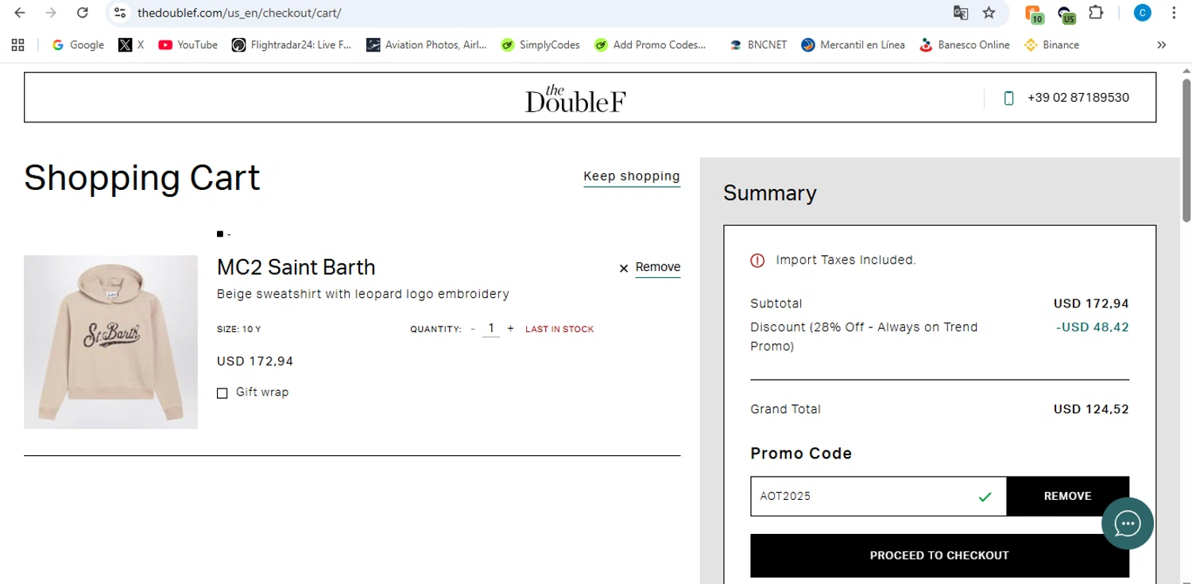The image size is (1192, 584).
Task: Click the X icon beside Remove
Action: click(x=624, y=269)
